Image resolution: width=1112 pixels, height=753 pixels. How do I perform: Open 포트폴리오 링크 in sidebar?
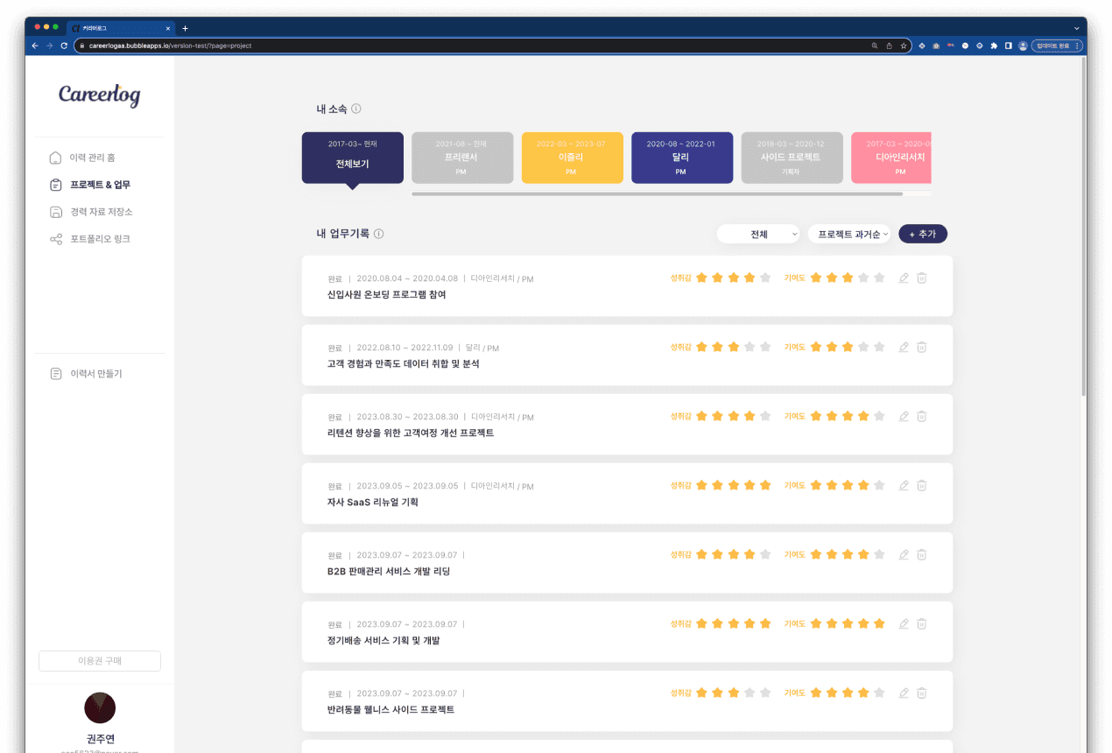coord(89,239)
